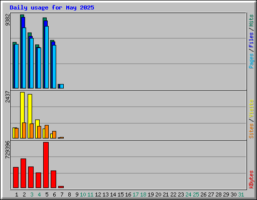257x200 pixels.
Task: Click the blue Files legend label
Action: pyautogui.click(x=251, y=39)
